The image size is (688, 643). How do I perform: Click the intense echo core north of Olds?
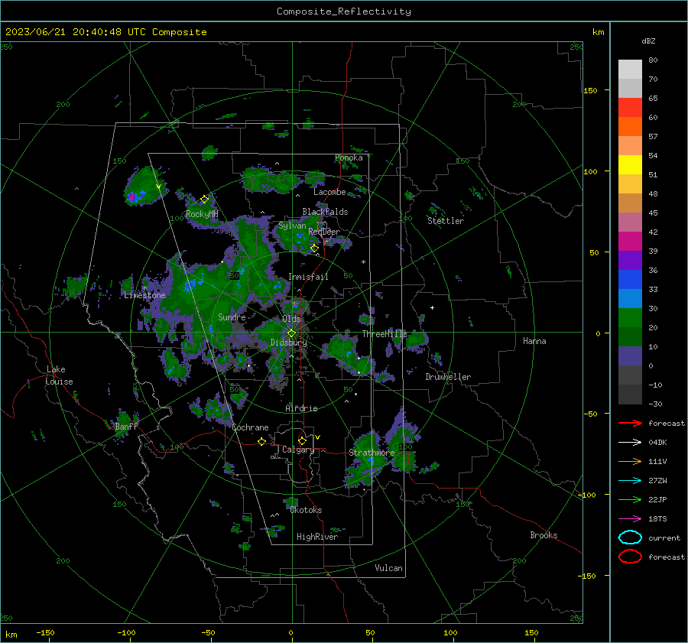295,304
